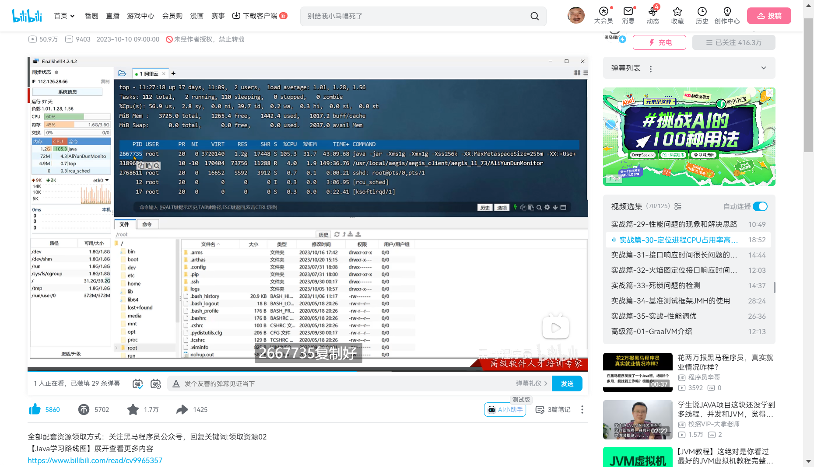Click the search magnifier icon in terminal toolbar
The image size is (814, 467).
point(539,207)
